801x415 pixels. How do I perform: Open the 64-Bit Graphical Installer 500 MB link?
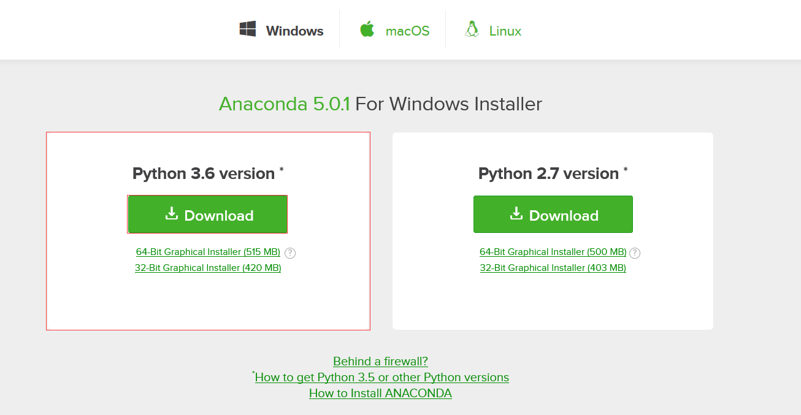click(x=553, y=252)
